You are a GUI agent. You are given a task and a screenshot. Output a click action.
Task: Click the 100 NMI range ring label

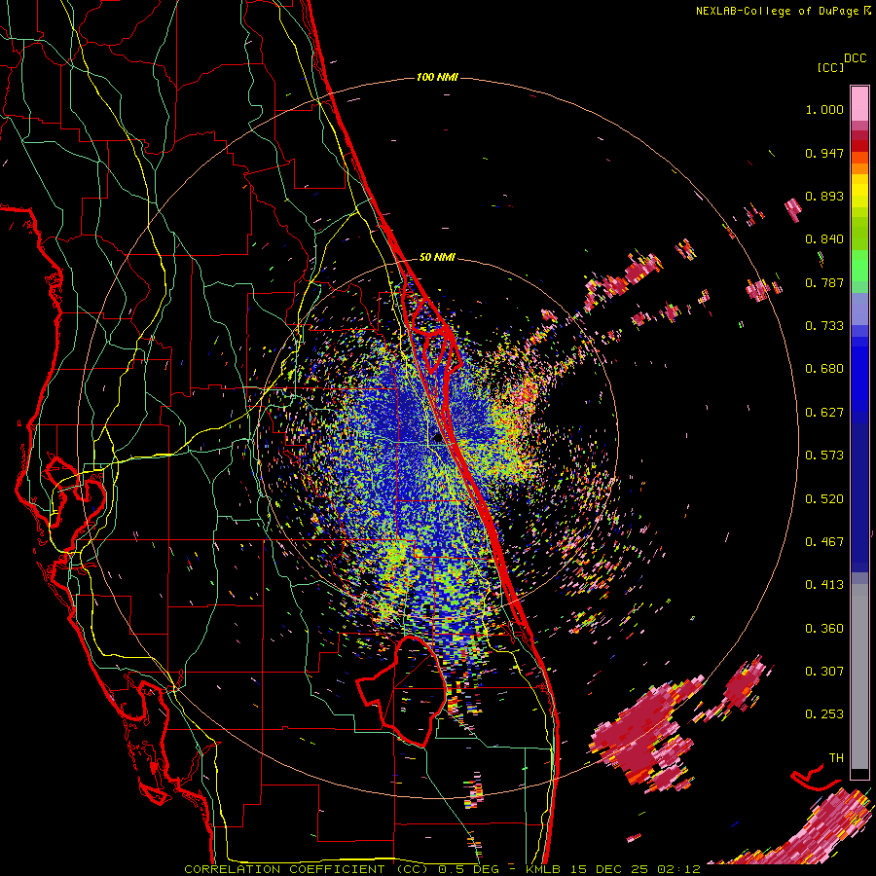[x=437, y=77]
